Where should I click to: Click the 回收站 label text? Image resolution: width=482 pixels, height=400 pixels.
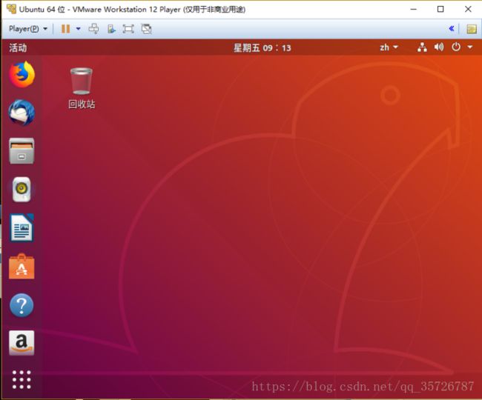[82, 104]
